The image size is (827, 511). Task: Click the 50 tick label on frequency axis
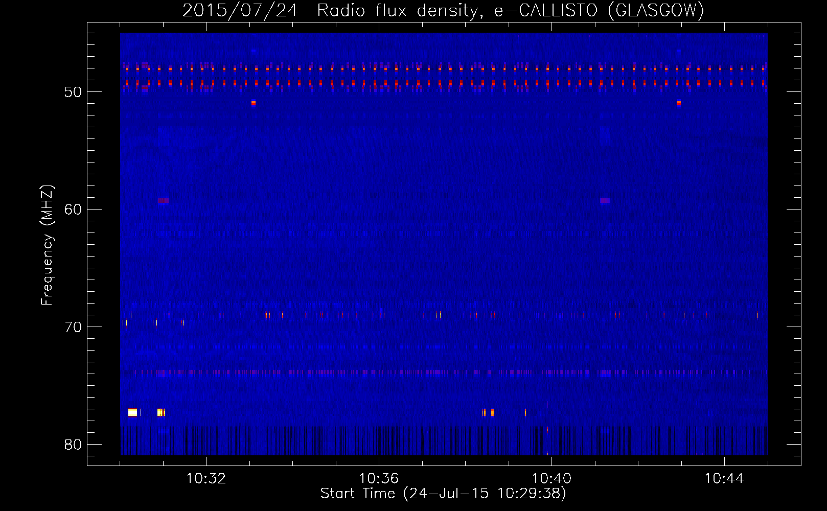(73, 92)
